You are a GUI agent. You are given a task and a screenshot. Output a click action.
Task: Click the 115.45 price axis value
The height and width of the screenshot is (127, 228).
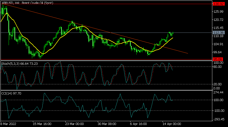[x=218, y=28]
